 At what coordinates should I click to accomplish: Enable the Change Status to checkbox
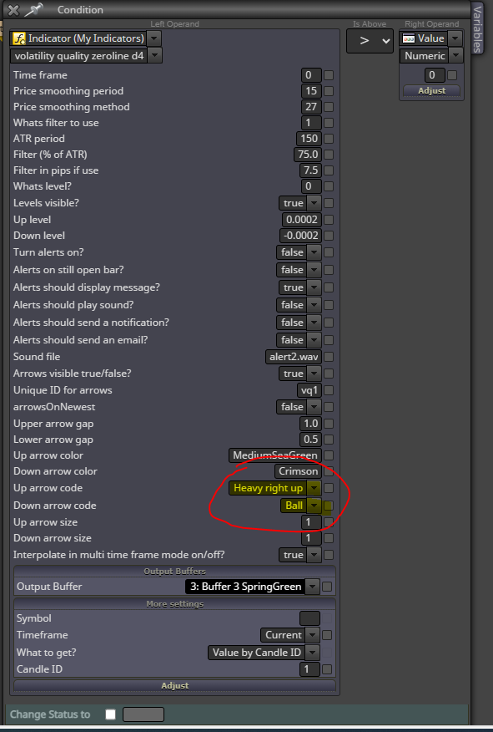tap(110, 714)
